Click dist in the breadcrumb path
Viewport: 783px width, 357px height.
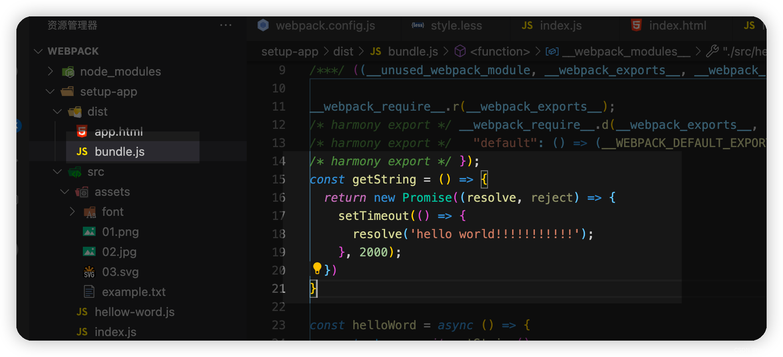point(343,51)
